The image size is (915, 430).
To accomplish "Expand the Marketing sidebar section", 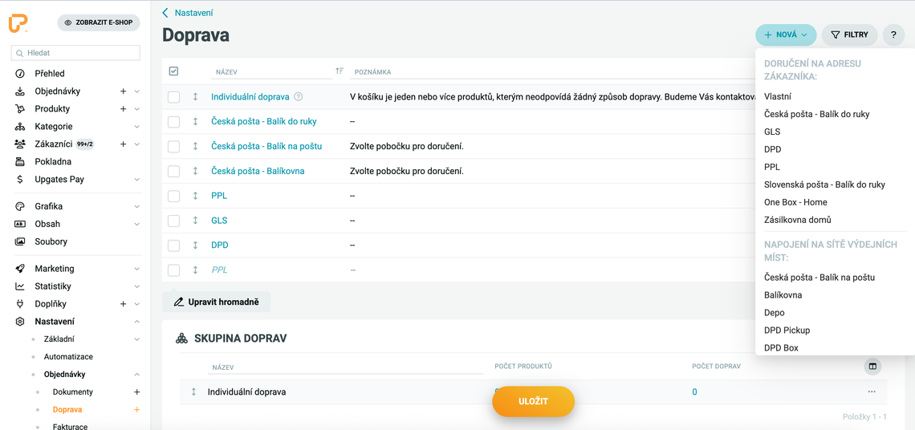I will [x=136, y=269].
